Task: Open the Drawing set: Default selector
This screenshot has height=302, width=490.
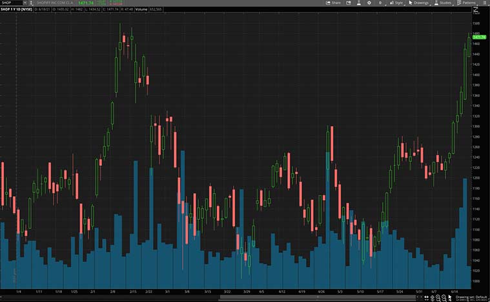Action: click(473, 297)
